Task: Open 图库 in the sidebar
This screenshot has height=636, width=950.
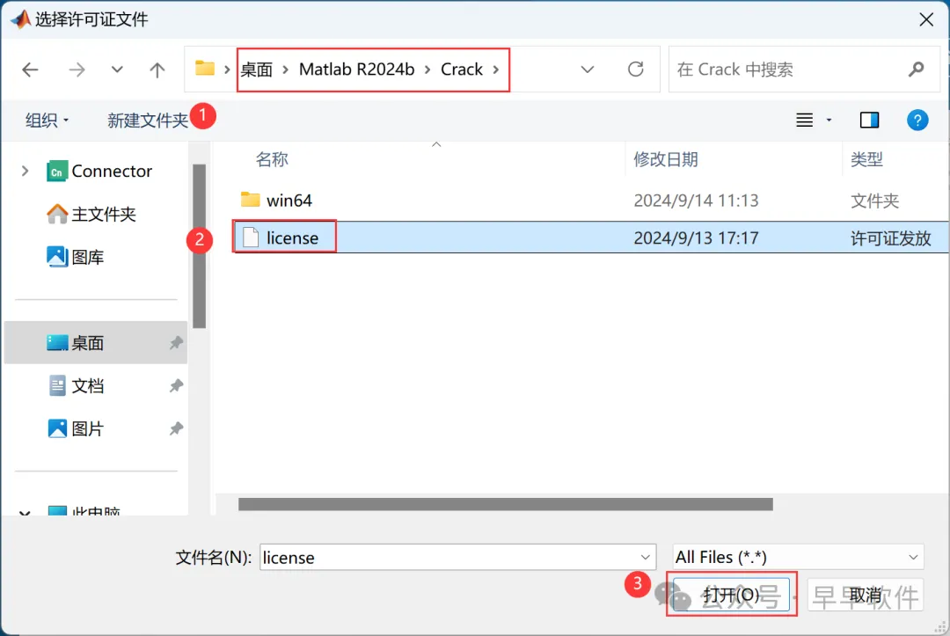Action: coord(75,257)
